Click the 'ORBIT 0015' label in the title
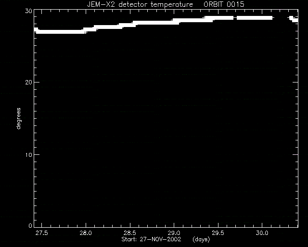 [224, 4]
